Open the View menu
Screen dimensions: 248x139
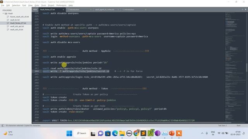pos(30,5)
